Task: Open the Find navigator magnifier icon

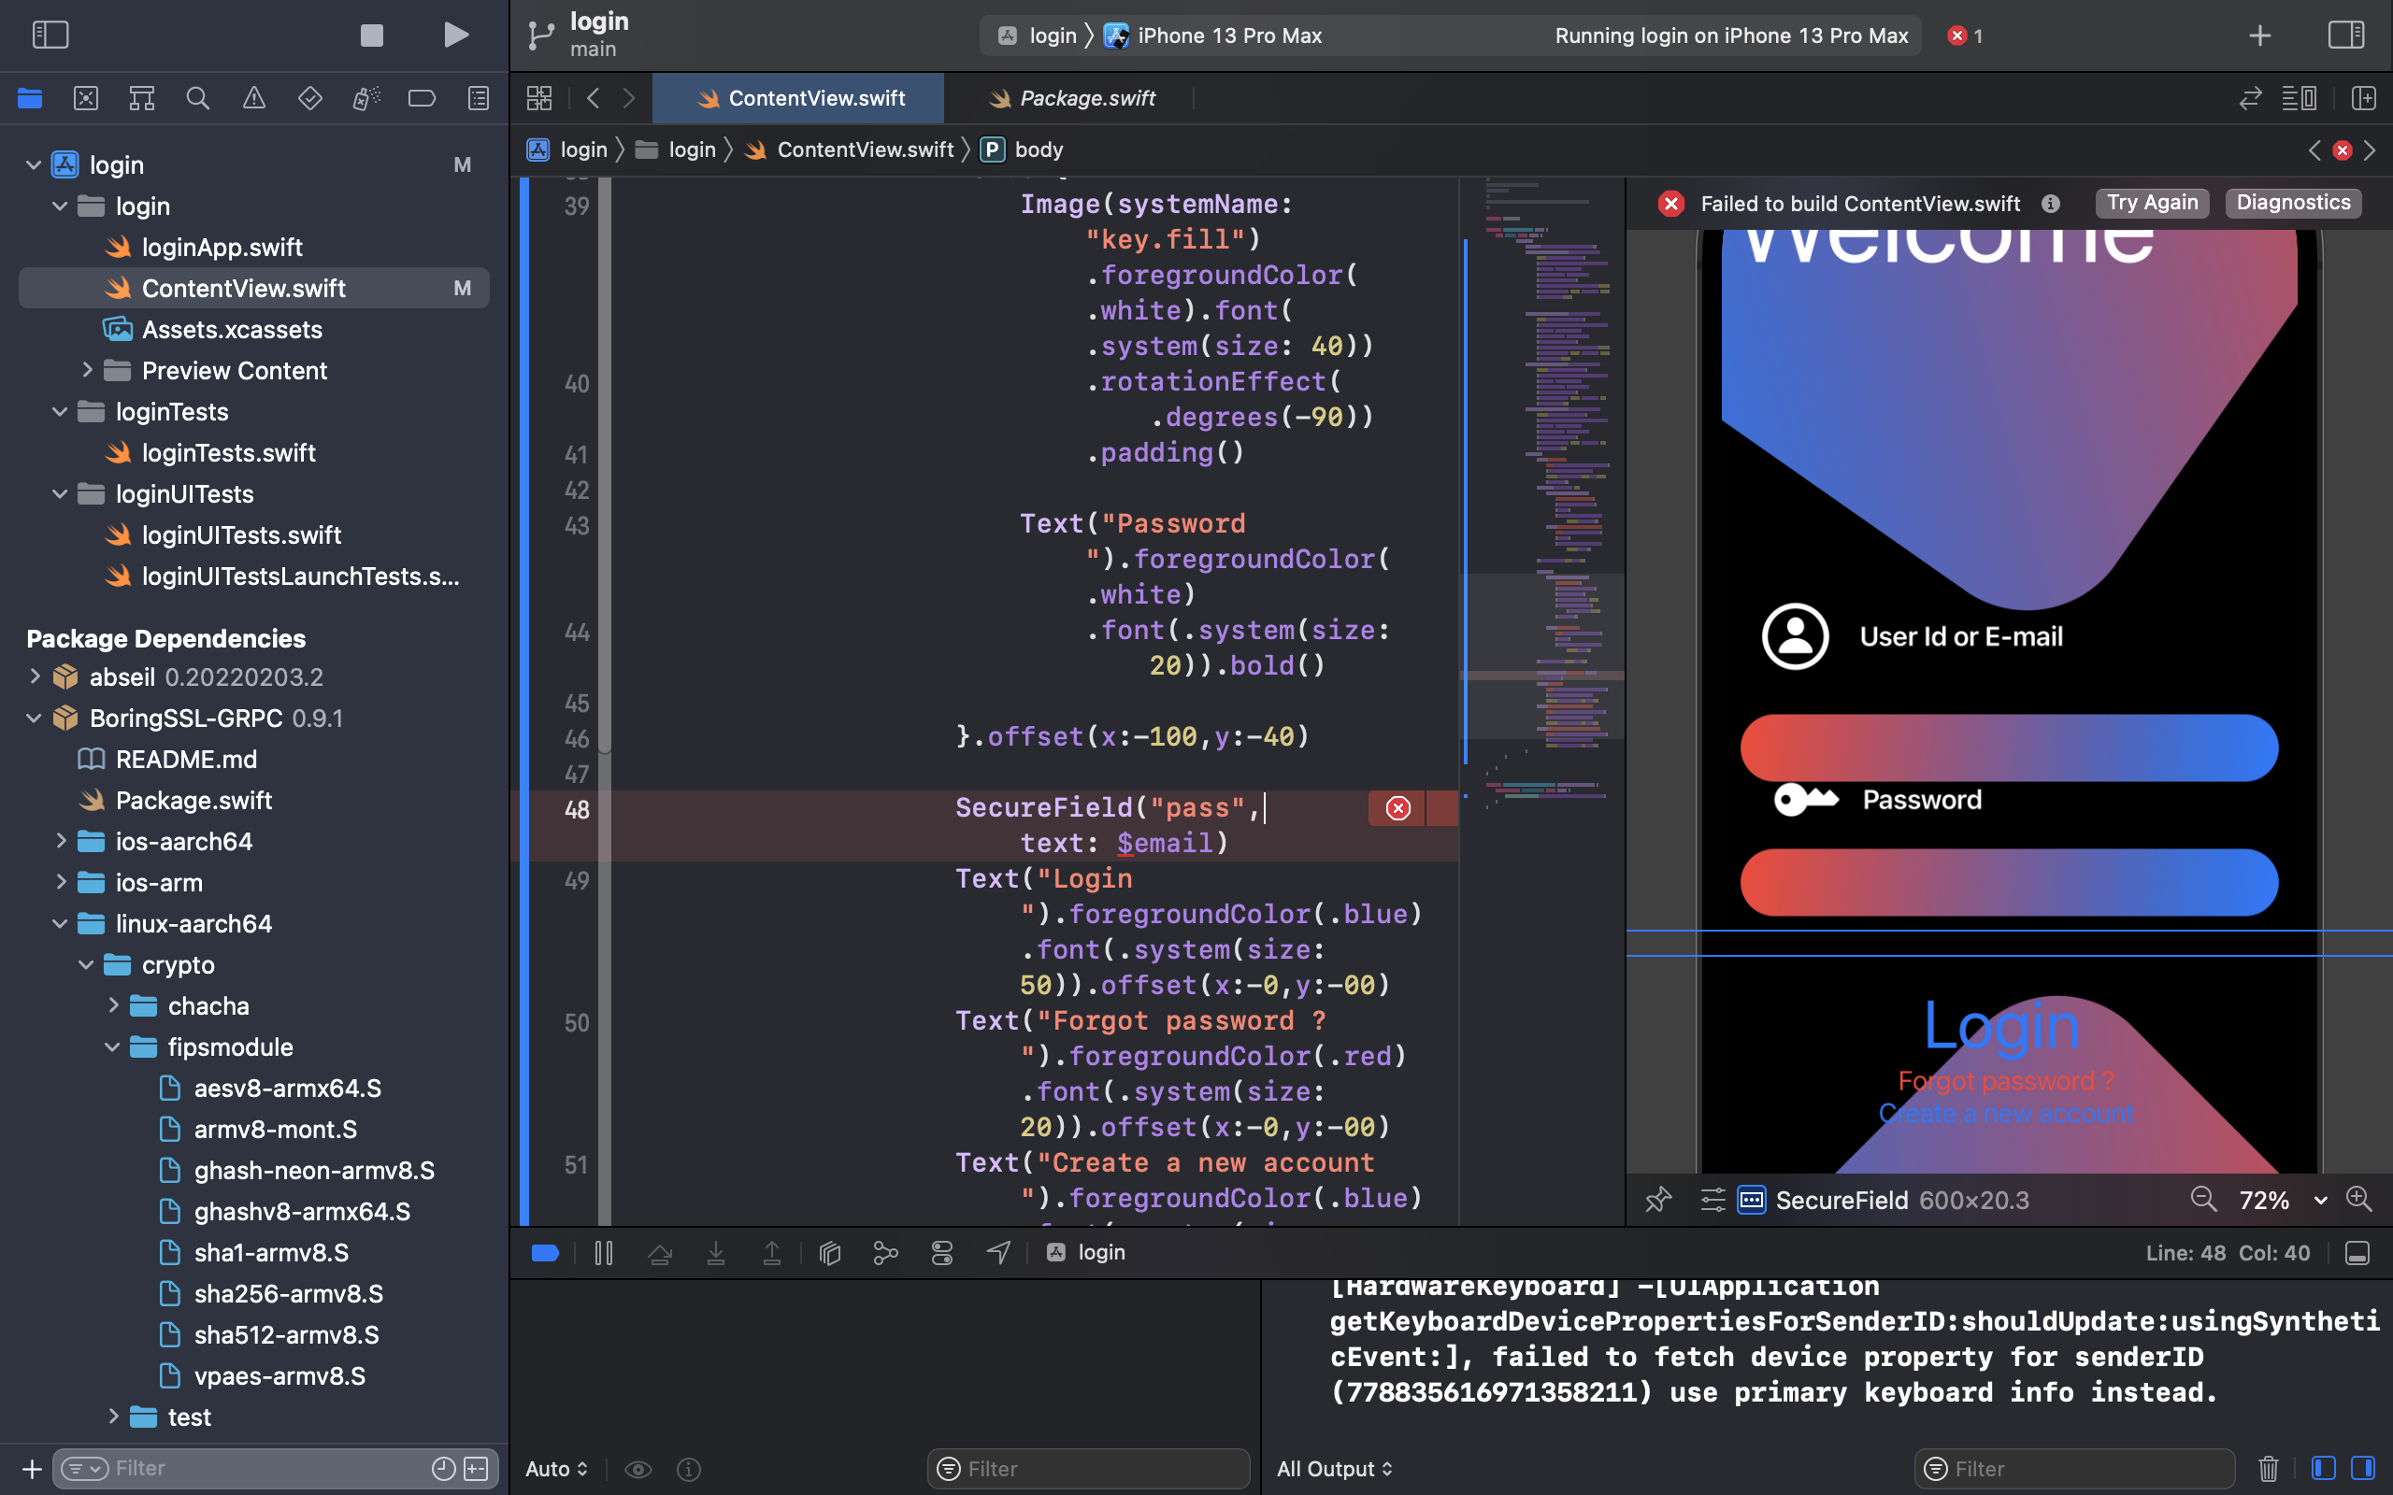Action: point(198,98)
